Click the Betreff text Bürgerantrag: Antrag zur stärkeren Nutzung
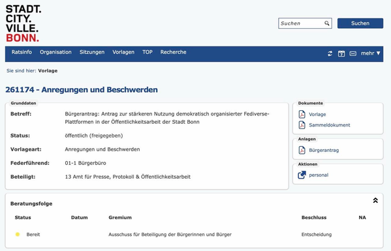 pos(167,118)
